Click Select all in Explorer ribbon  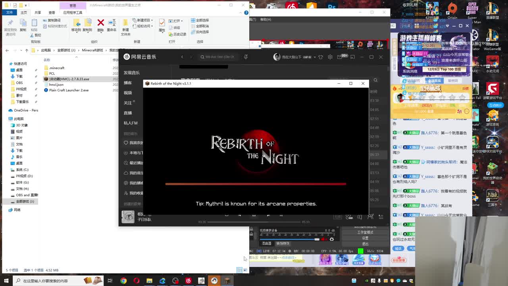point(200,20)
